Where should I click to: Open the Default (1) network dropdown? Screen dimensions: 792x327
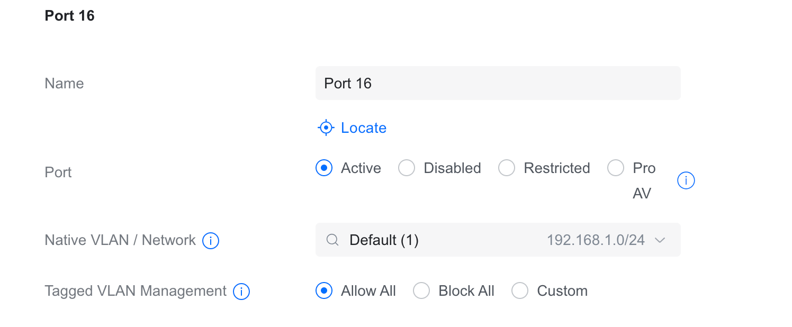pos(384,240)
